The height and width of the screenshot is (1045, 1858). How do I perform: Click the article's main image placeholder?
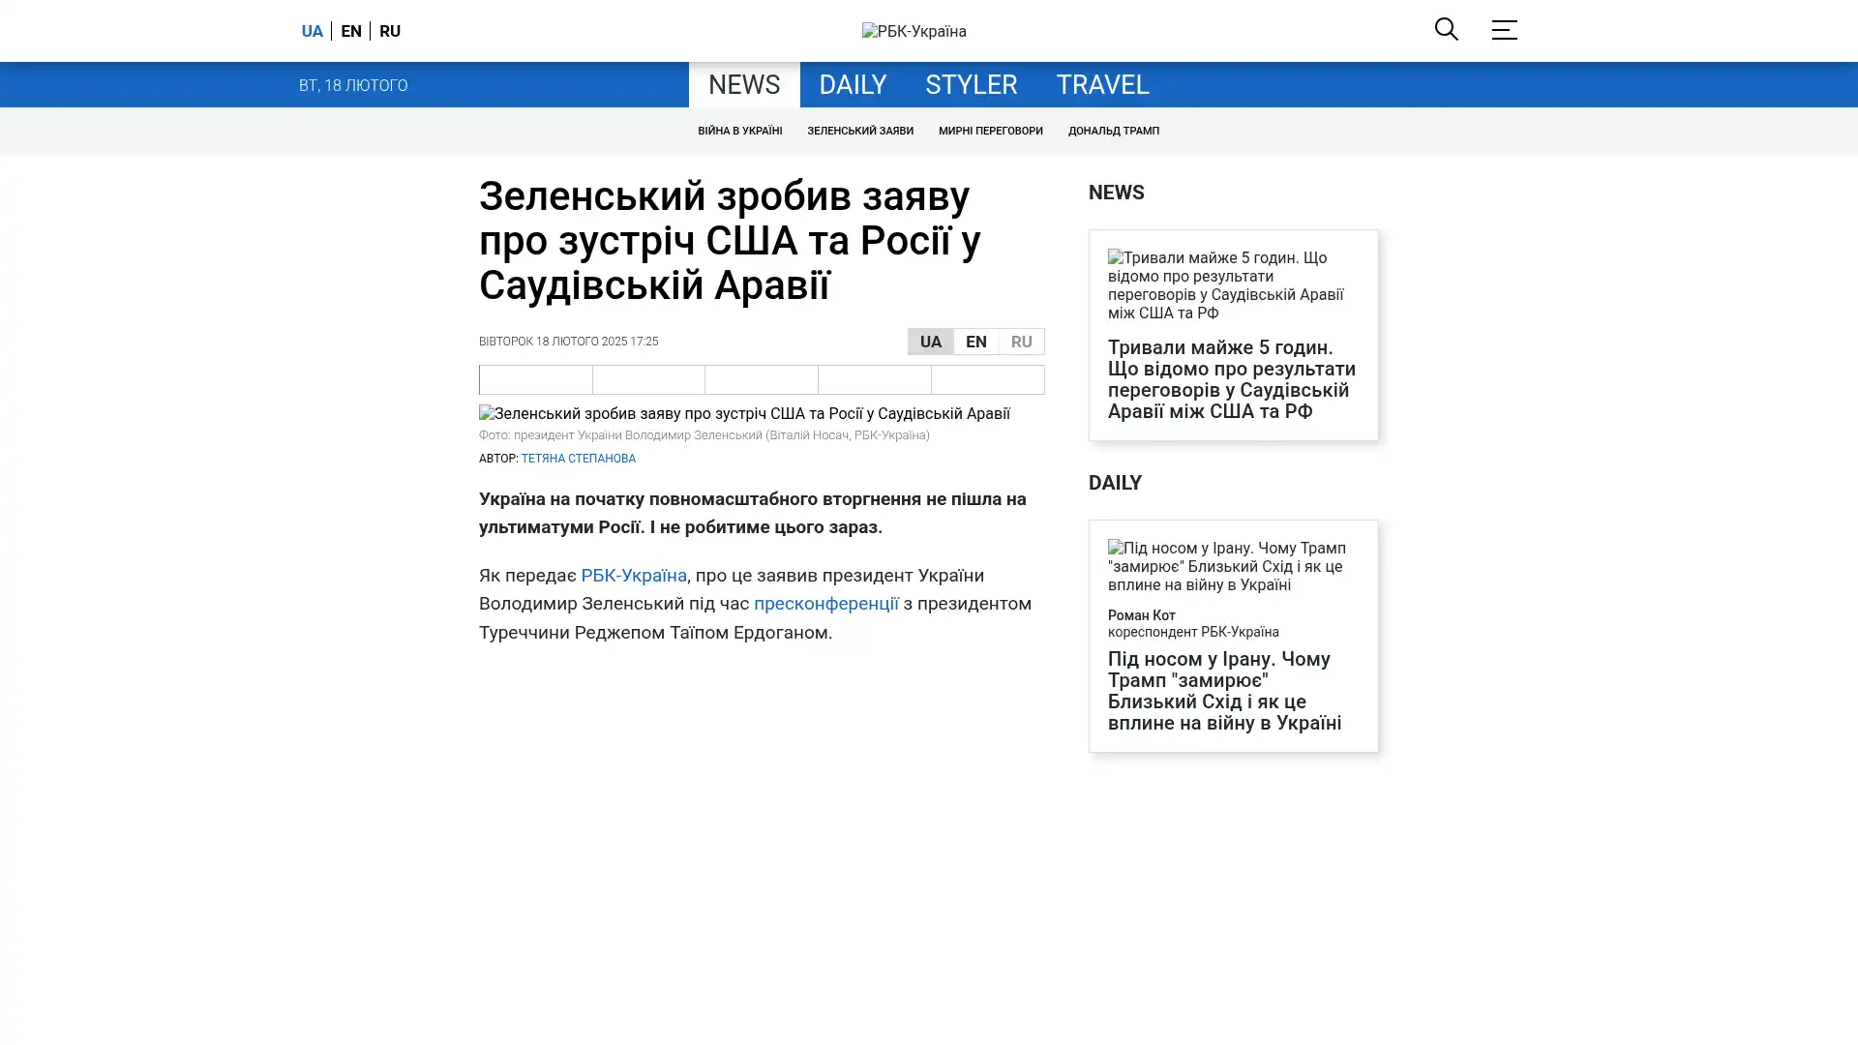coord(744,413)
